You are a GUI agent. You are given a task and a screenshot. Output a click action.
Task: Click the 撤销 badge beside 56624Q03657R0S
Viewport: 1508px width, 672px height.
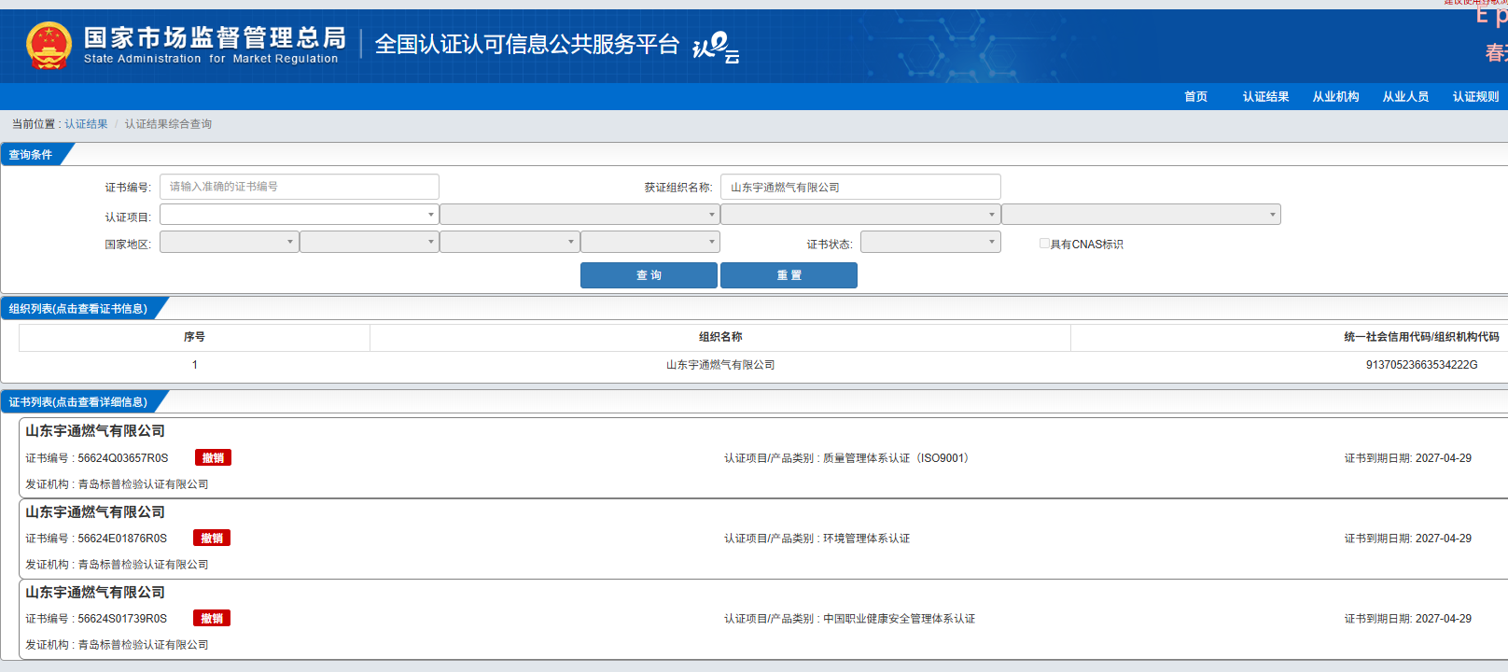[x=213, y=457]
